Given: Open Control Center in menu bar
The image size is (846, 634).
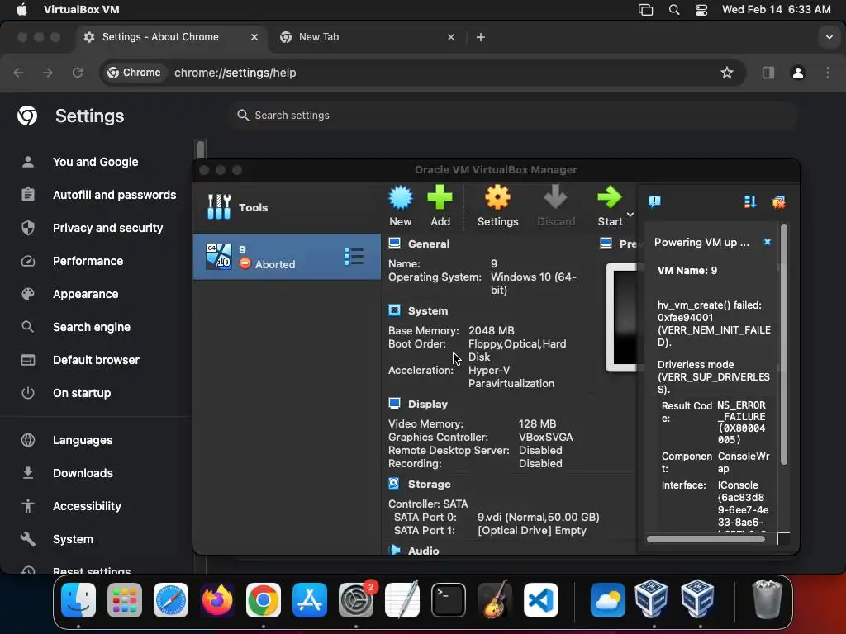Looking at the screenshot, I should 701,10.
